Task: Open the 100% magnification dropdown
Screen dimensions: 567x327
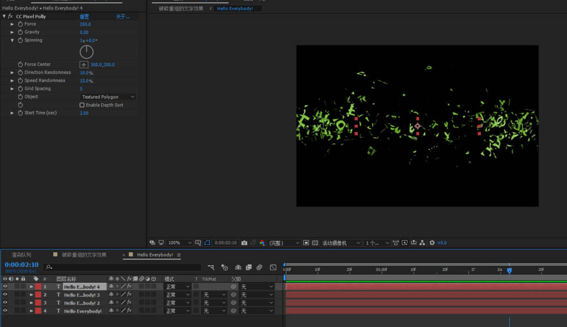Action: tap(180, 243)
